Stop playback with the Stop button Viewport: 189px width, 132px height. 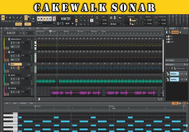point(42,19)
